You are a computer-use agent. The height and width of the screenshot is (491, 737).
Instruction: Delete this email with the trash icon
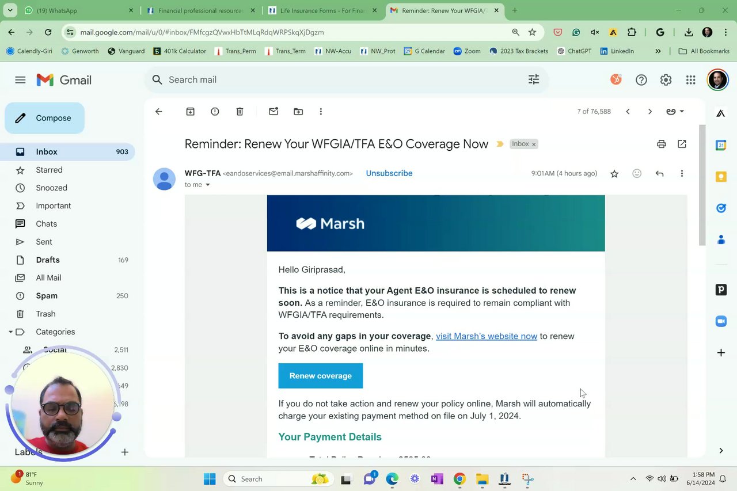[240, 112]
